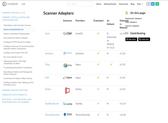The width and height of the screenshot is (168, 123).
Task: Open the Twitter icon in top navigation
Action: pyautogui.click(x=153, y=4)
